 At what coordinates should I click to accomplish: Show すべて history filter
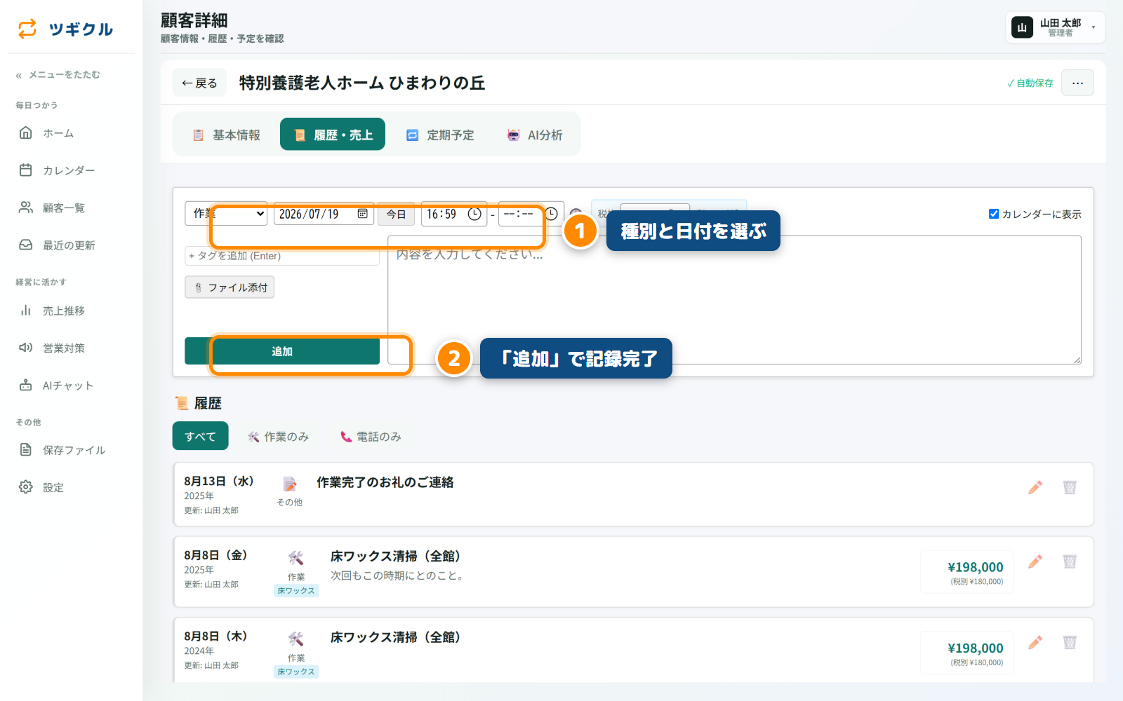coord(200,436)
